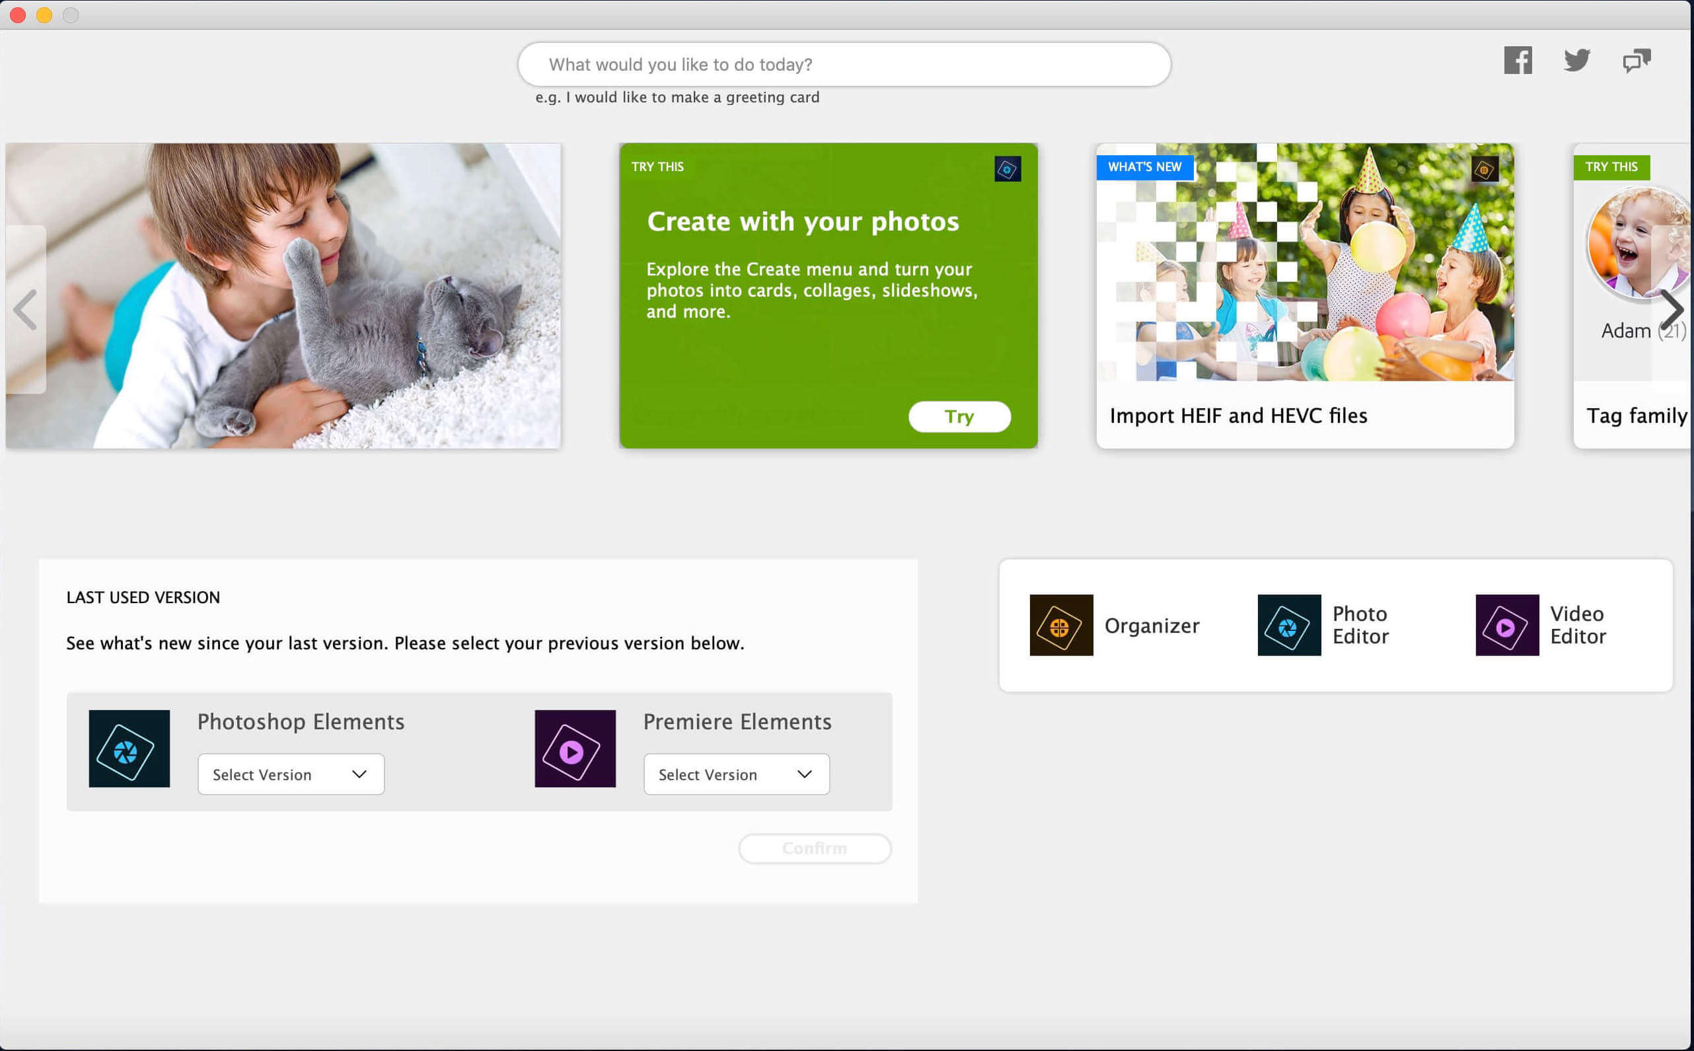Focus the 'What would you like to do today?' search field
The image size is (1694, 1051).
[844, 65]
